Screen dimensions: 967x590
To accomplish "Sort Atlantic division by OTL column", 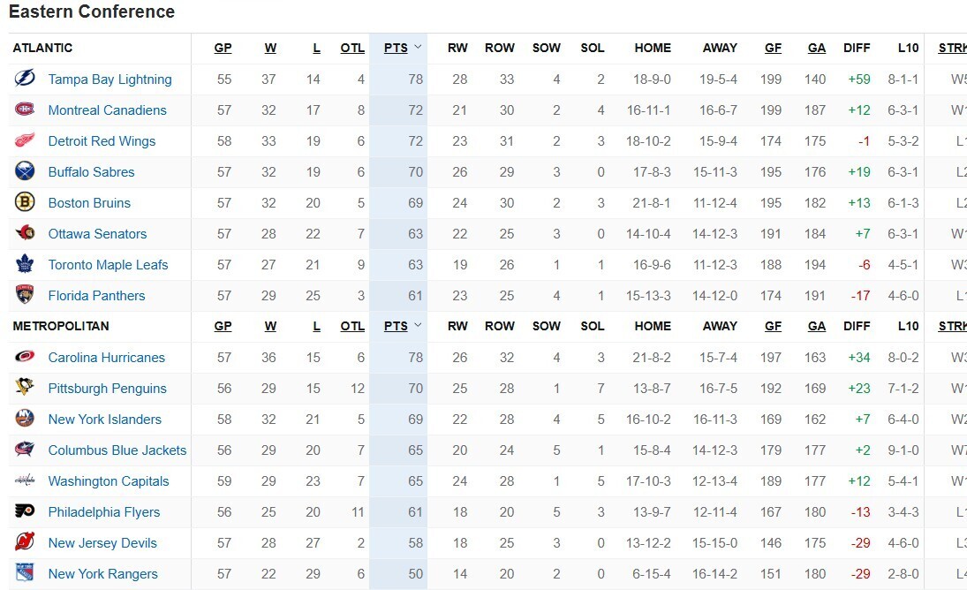I will tap(352, 48).
